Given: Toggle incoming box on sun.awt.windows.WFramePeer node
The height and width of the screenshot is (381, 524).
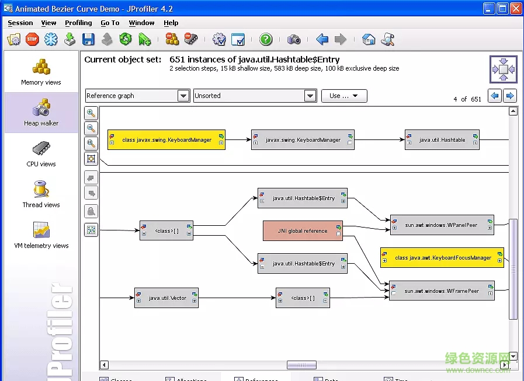Looking at the screenshot, I should 394,293.
